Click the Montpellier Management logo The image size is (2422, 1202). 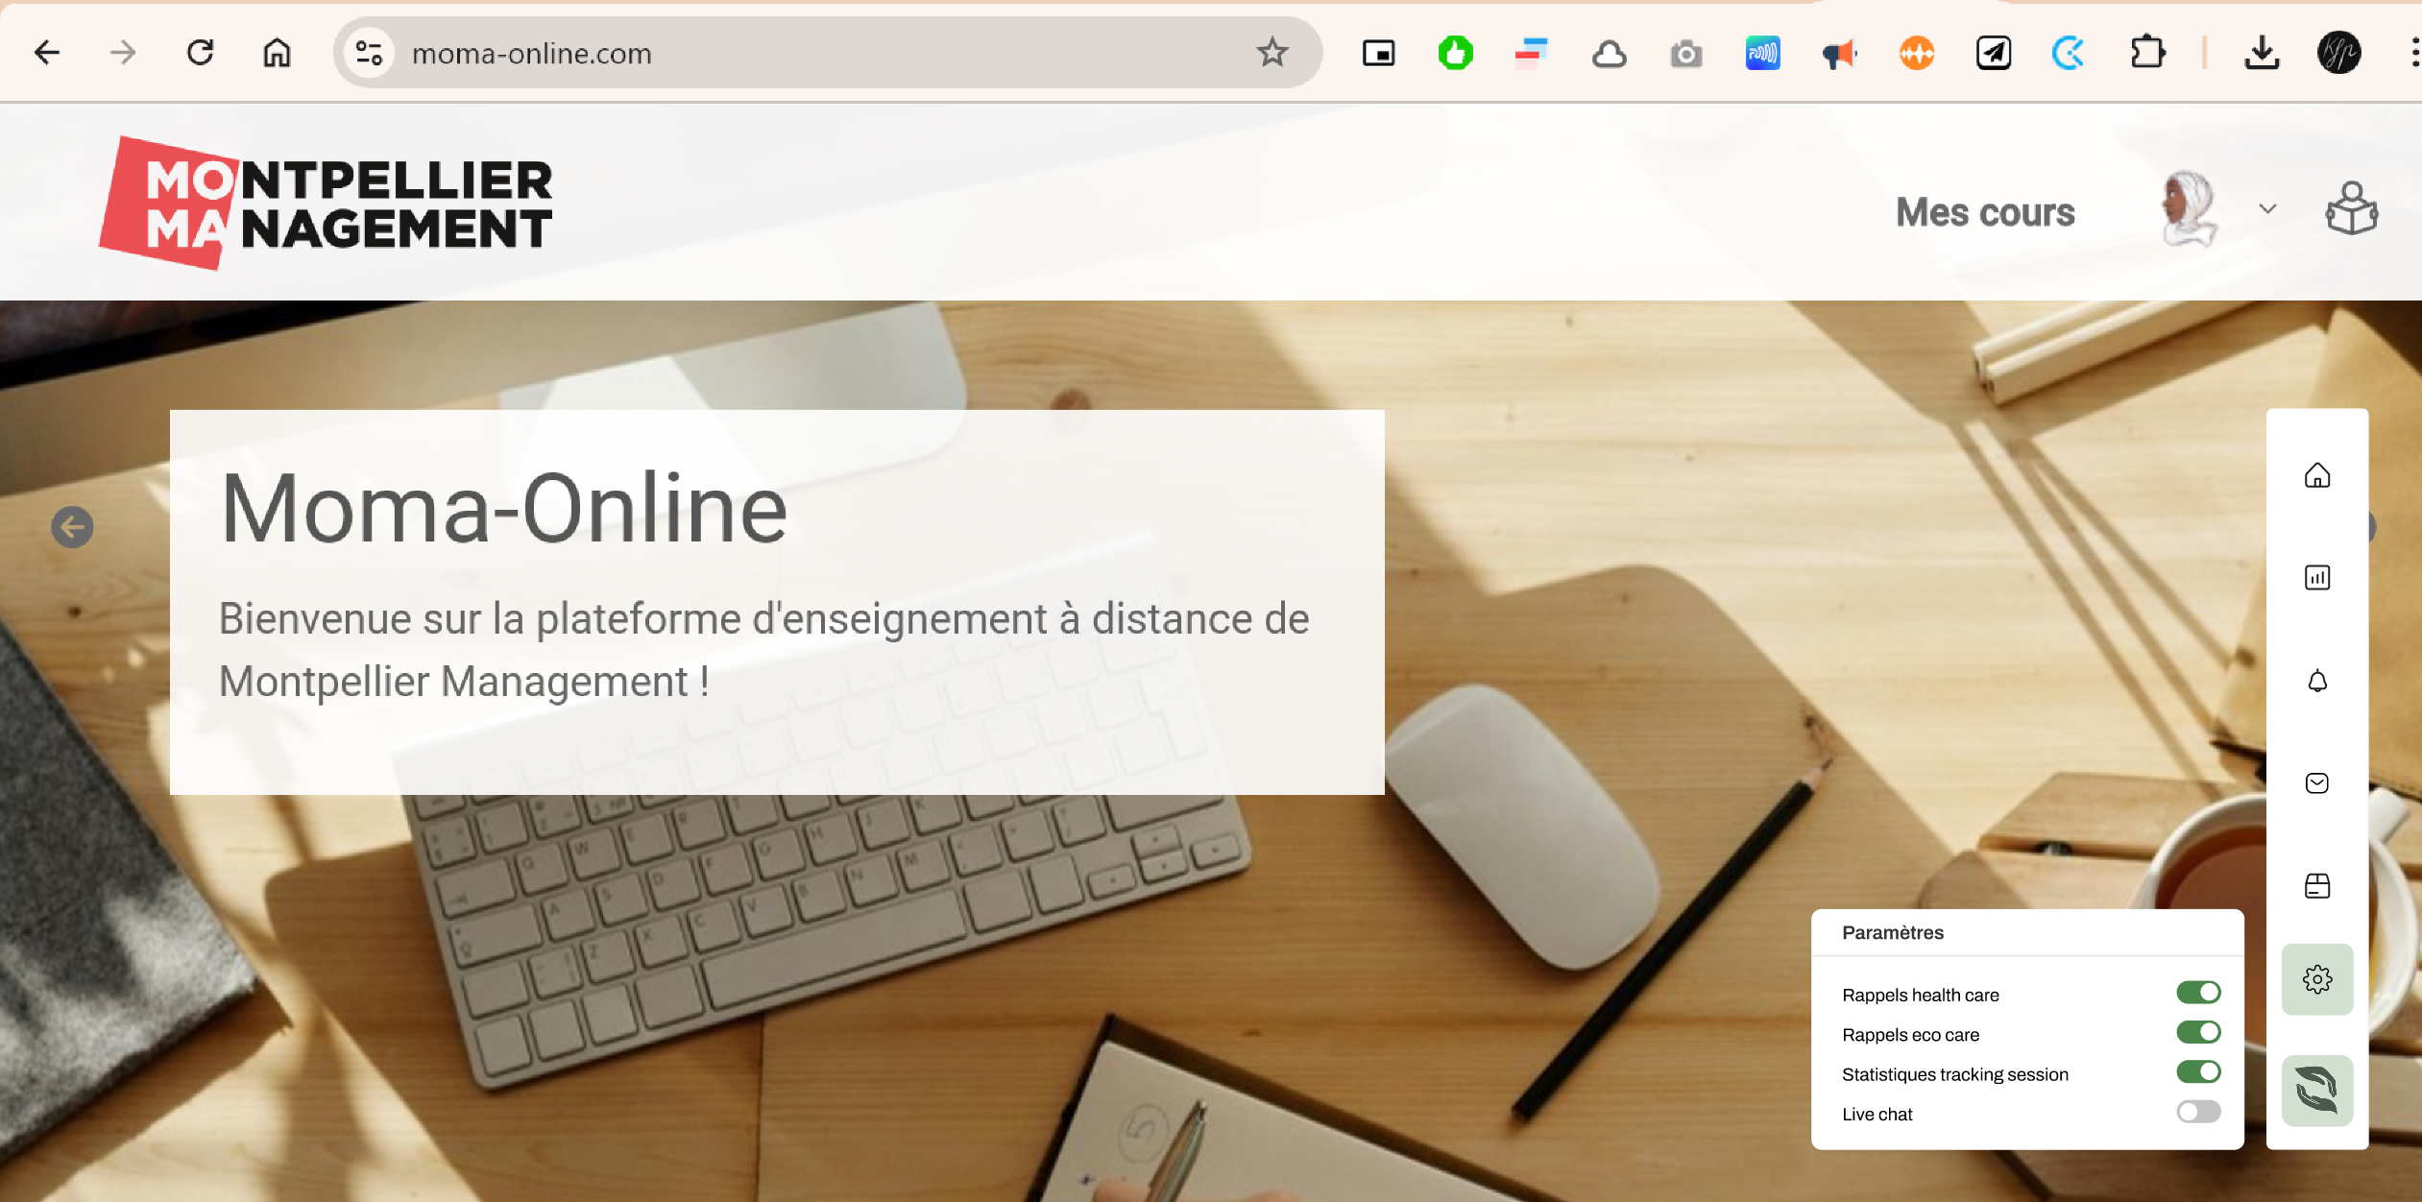coord(327,203)
